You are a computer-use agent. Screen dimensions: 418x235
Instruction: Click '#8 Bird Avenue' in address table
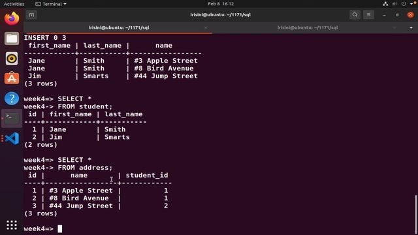79,198
